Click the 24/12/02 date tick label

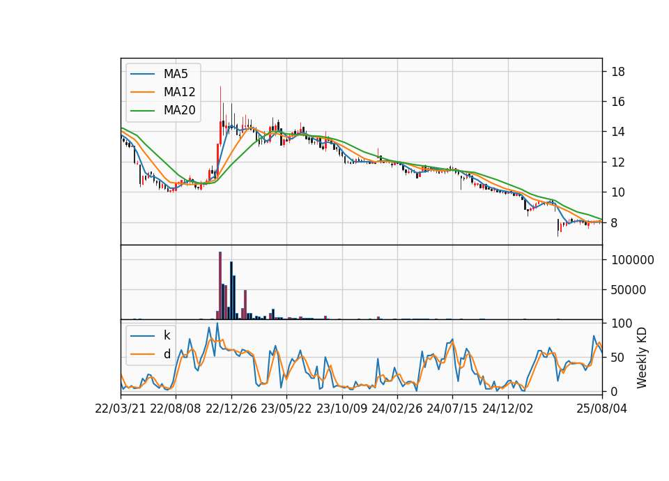508,409
